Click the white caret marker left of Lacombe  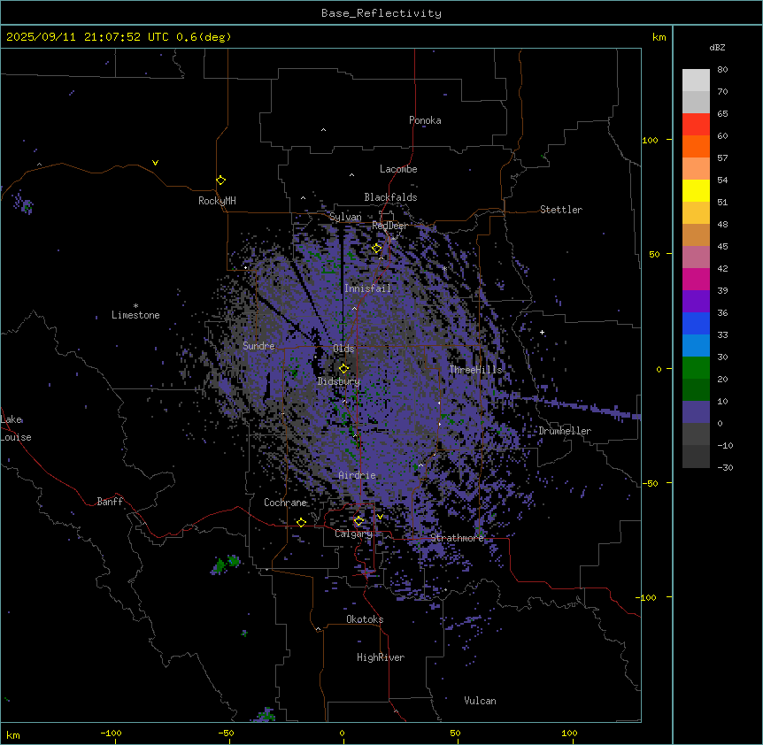point(351,175)
